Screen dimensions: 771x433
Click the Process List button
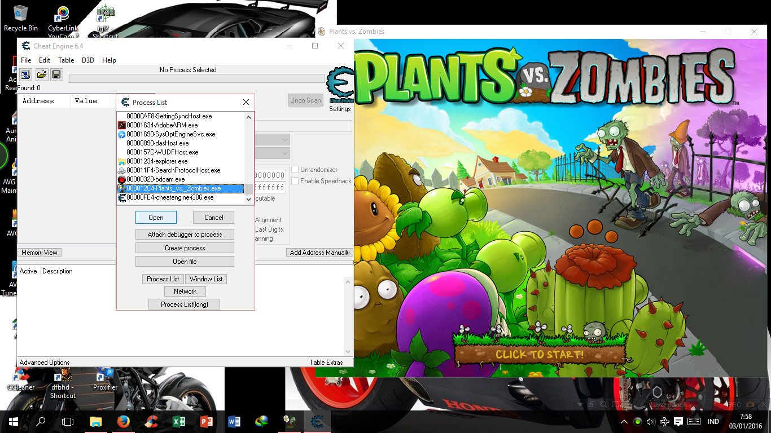pos(163,279)
